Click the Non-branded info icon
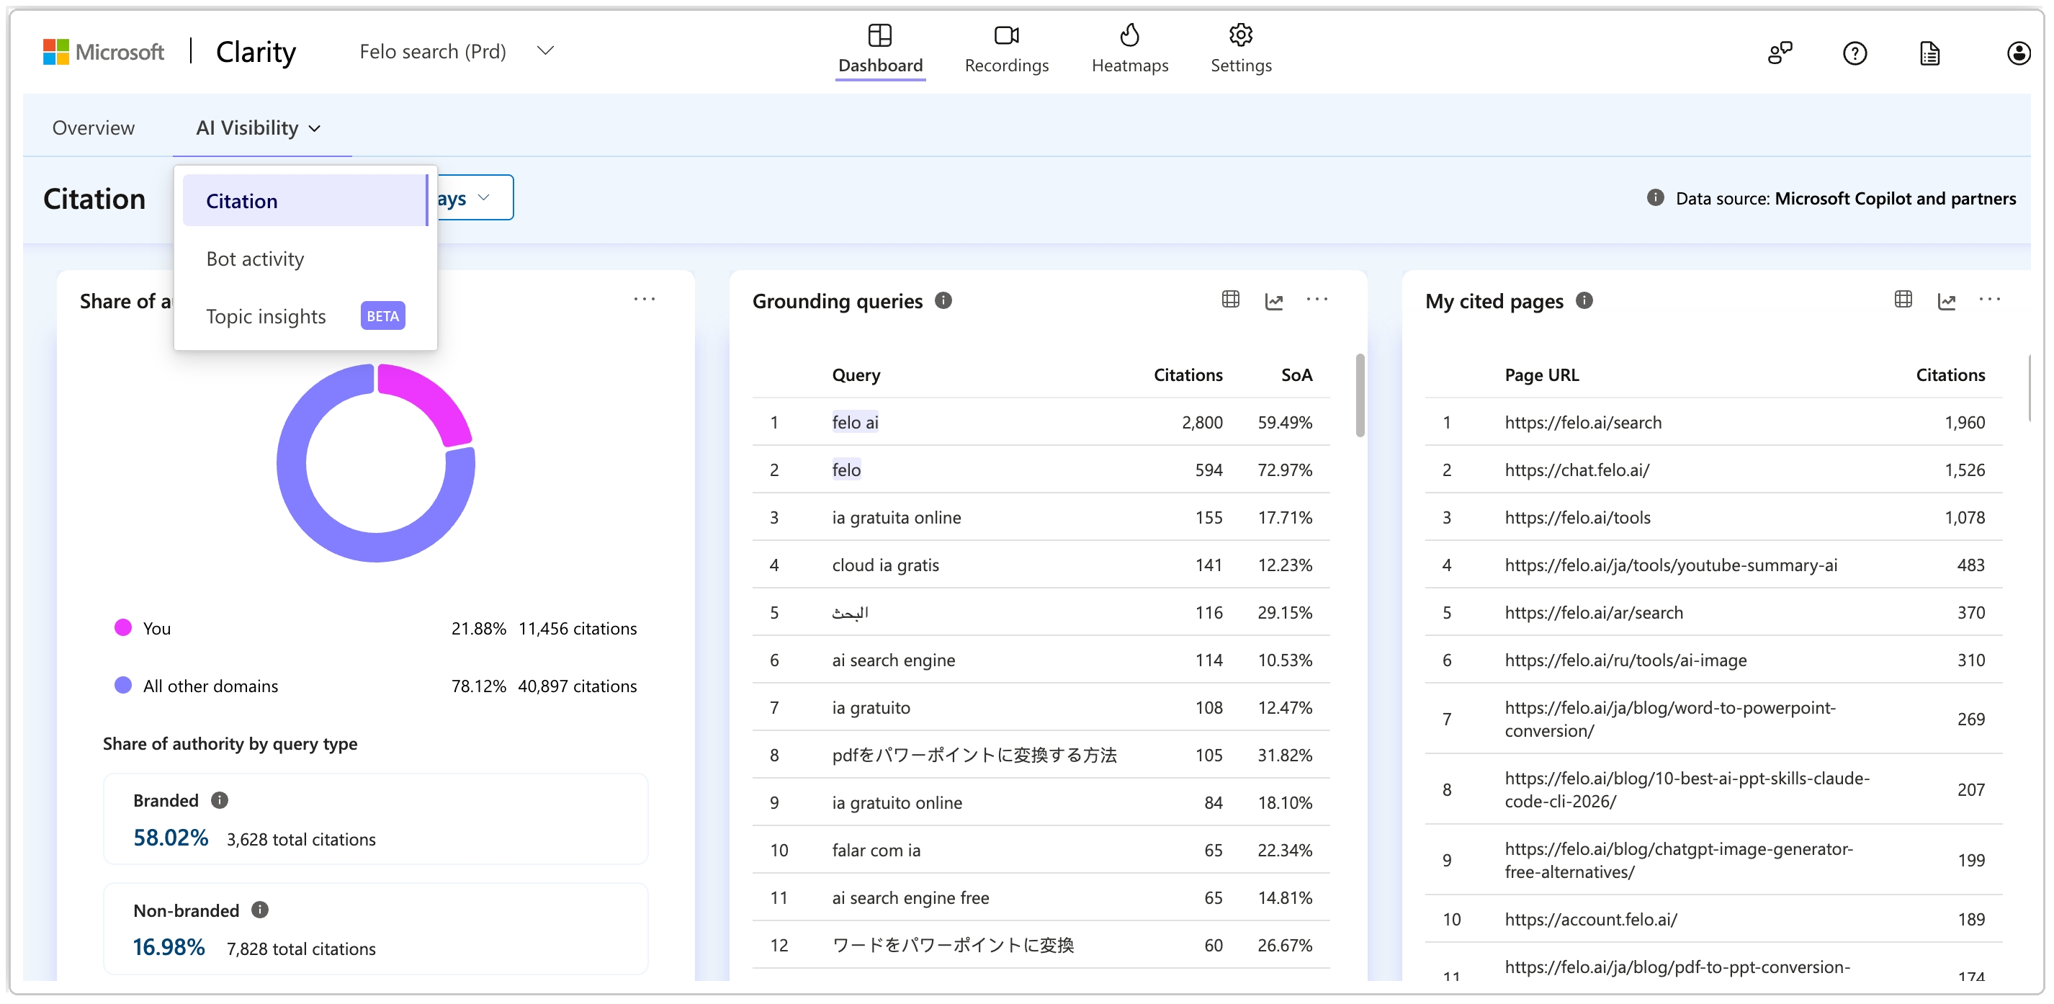Viewport: 2054px width, 1004px height. 260,910
